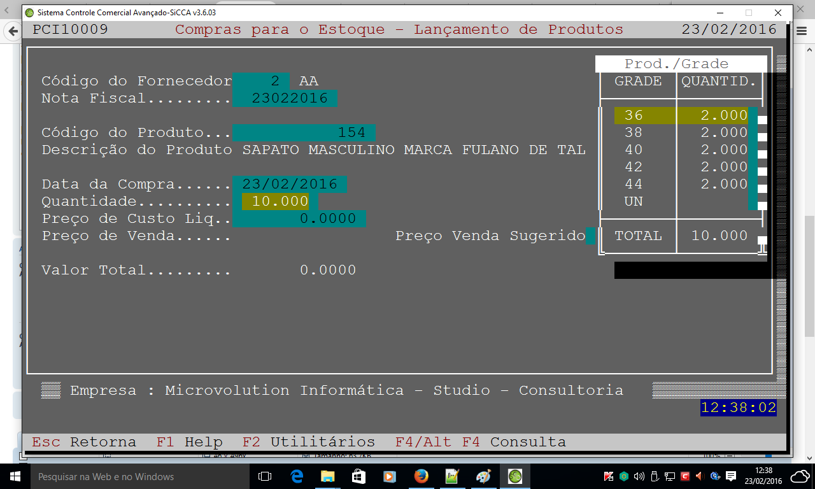Select grade 40 in the Prod./Grade table
This screenshot has height=489, width=815.
click(x=634, y=150)
